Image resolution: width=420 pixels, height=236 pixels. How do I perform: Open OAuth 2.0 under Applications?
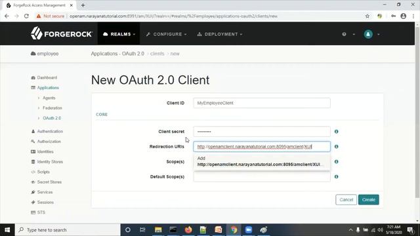pos(52,118)
